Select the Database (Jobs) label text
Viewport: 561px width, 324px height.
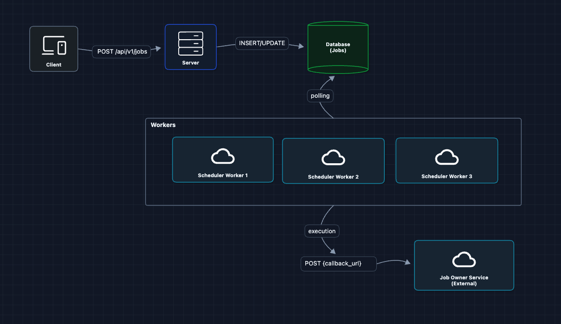point(338,48)
